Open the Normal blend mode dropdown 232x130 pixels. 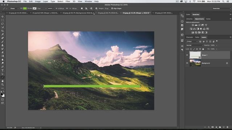(x=195, y=45)
